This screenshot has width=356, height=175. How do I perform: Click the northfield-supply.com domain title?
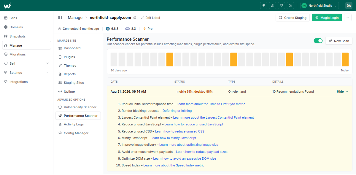coord(110,18)
